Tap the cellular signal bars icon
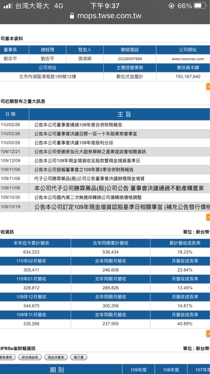The height and width of the screenshot is (374, 210). (x=8, y=6)
